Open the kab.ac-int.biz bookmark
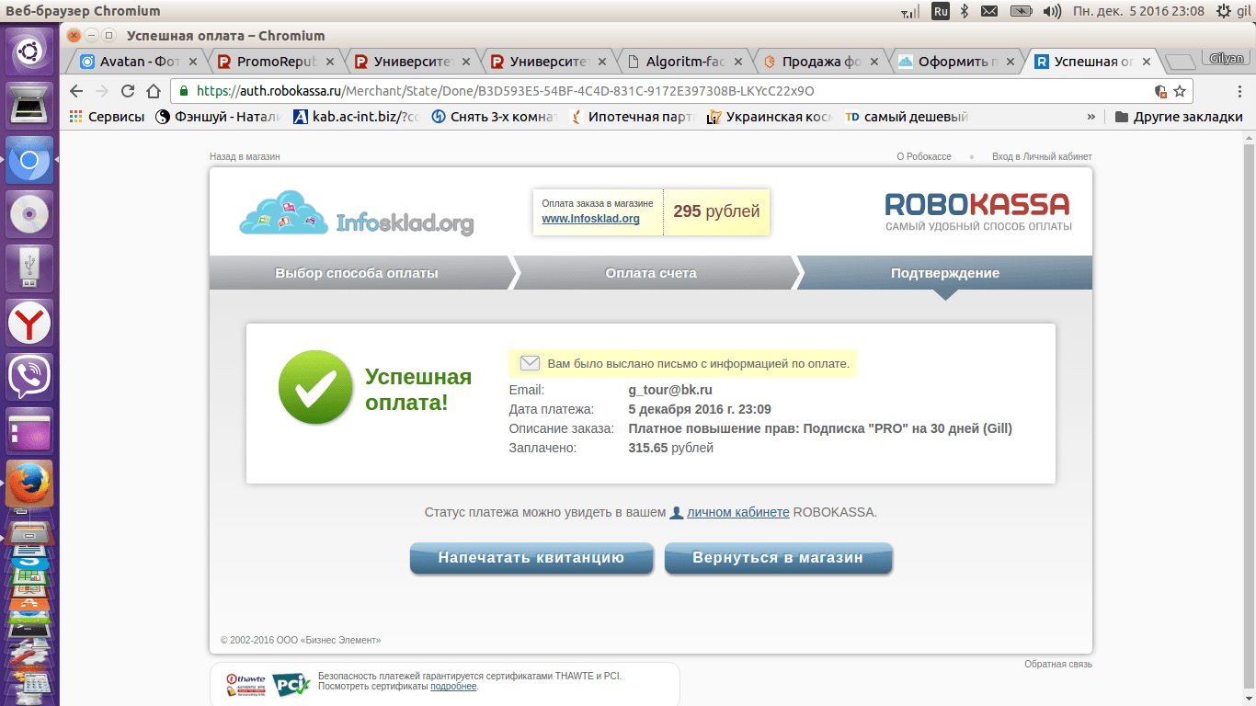Viewport: 1256px width, 706px height. click(x=356, y=117)
